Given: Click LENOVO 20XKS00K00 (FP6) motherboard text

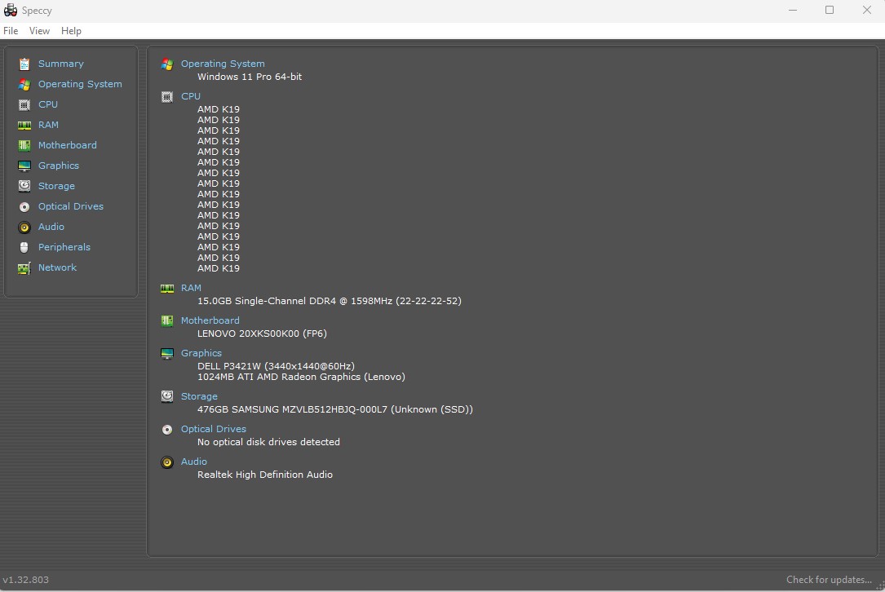Looking at the screenshot, I should pos(263,334).
